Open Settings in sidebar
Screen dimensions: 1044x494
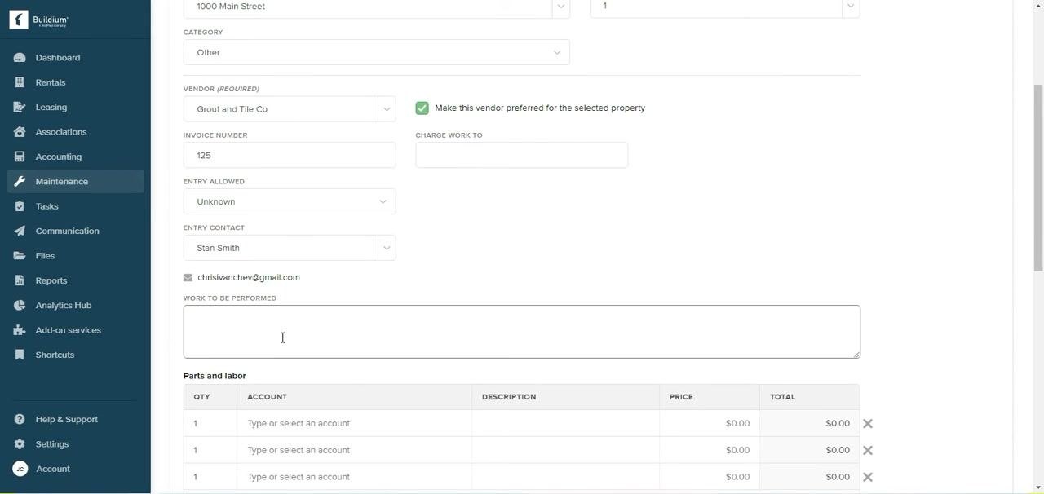click(52, 444)
